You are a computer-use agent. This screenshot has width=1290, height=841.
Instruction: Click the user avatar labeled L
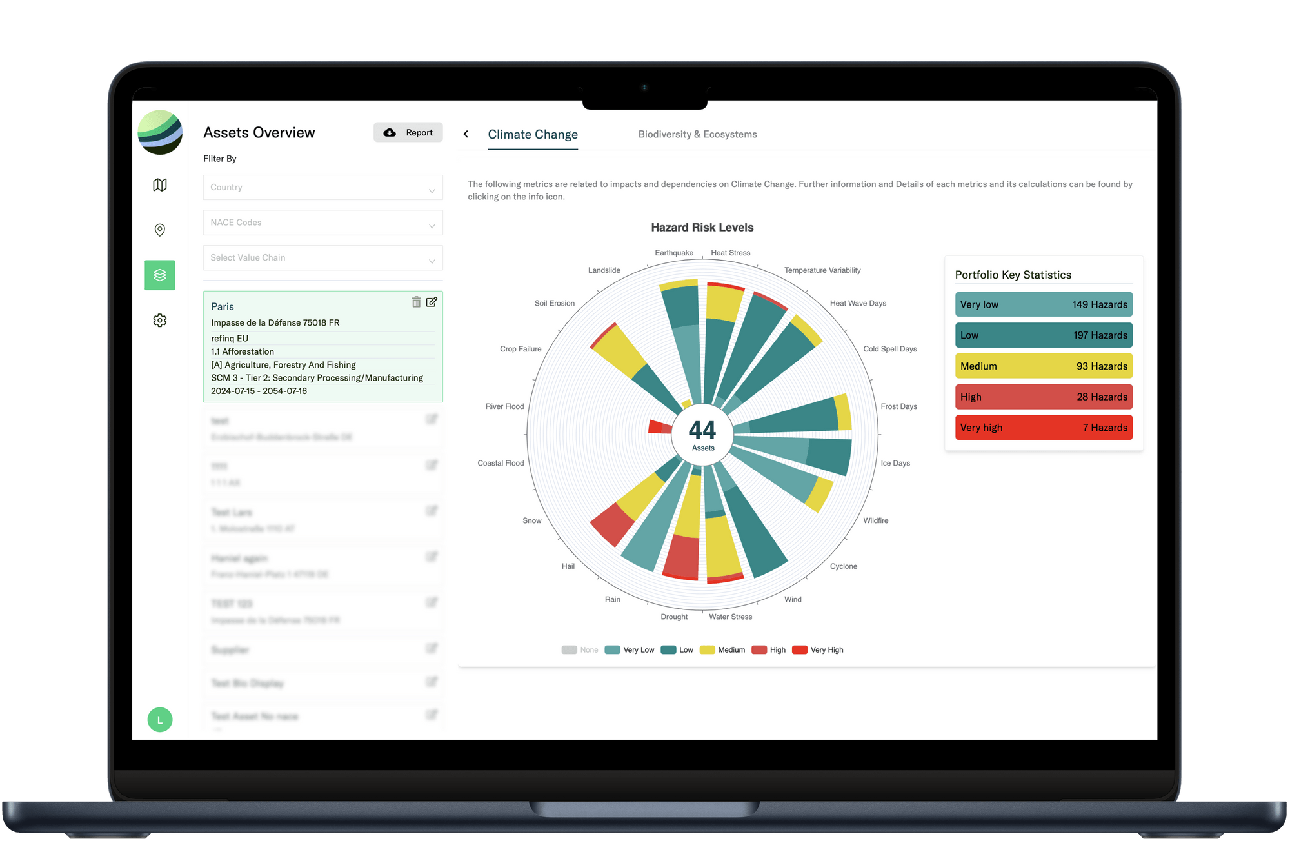(160, 720)
